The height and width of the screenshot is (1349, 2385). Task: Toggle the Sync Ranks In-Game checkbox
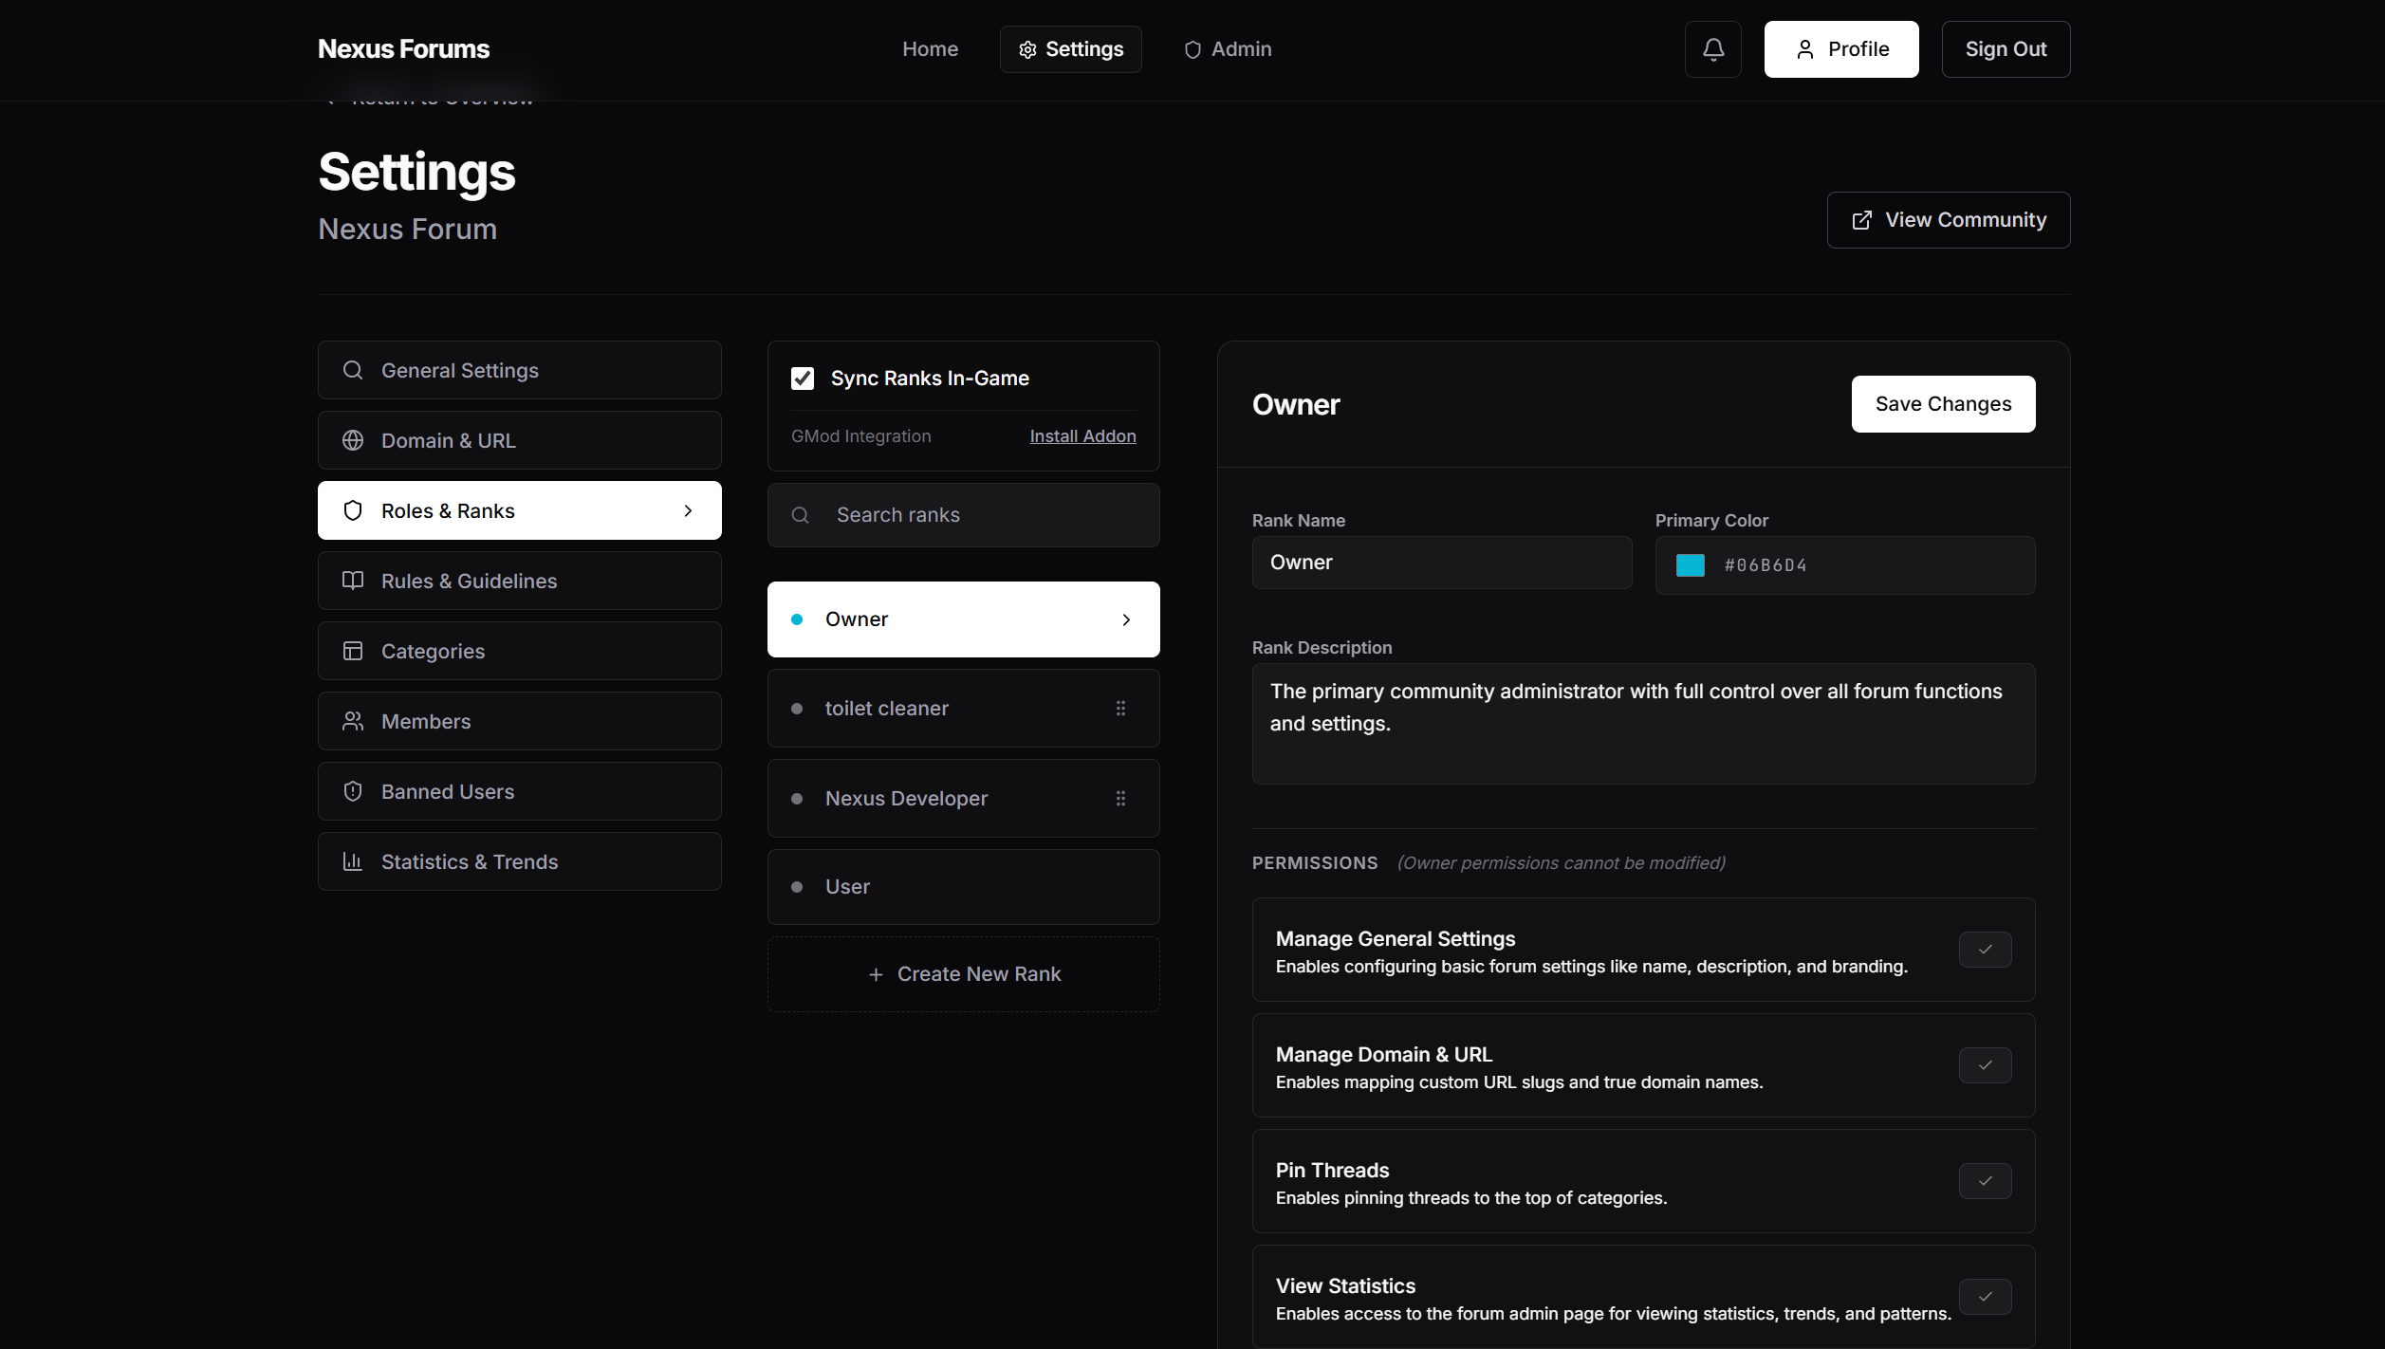(803, 379)
